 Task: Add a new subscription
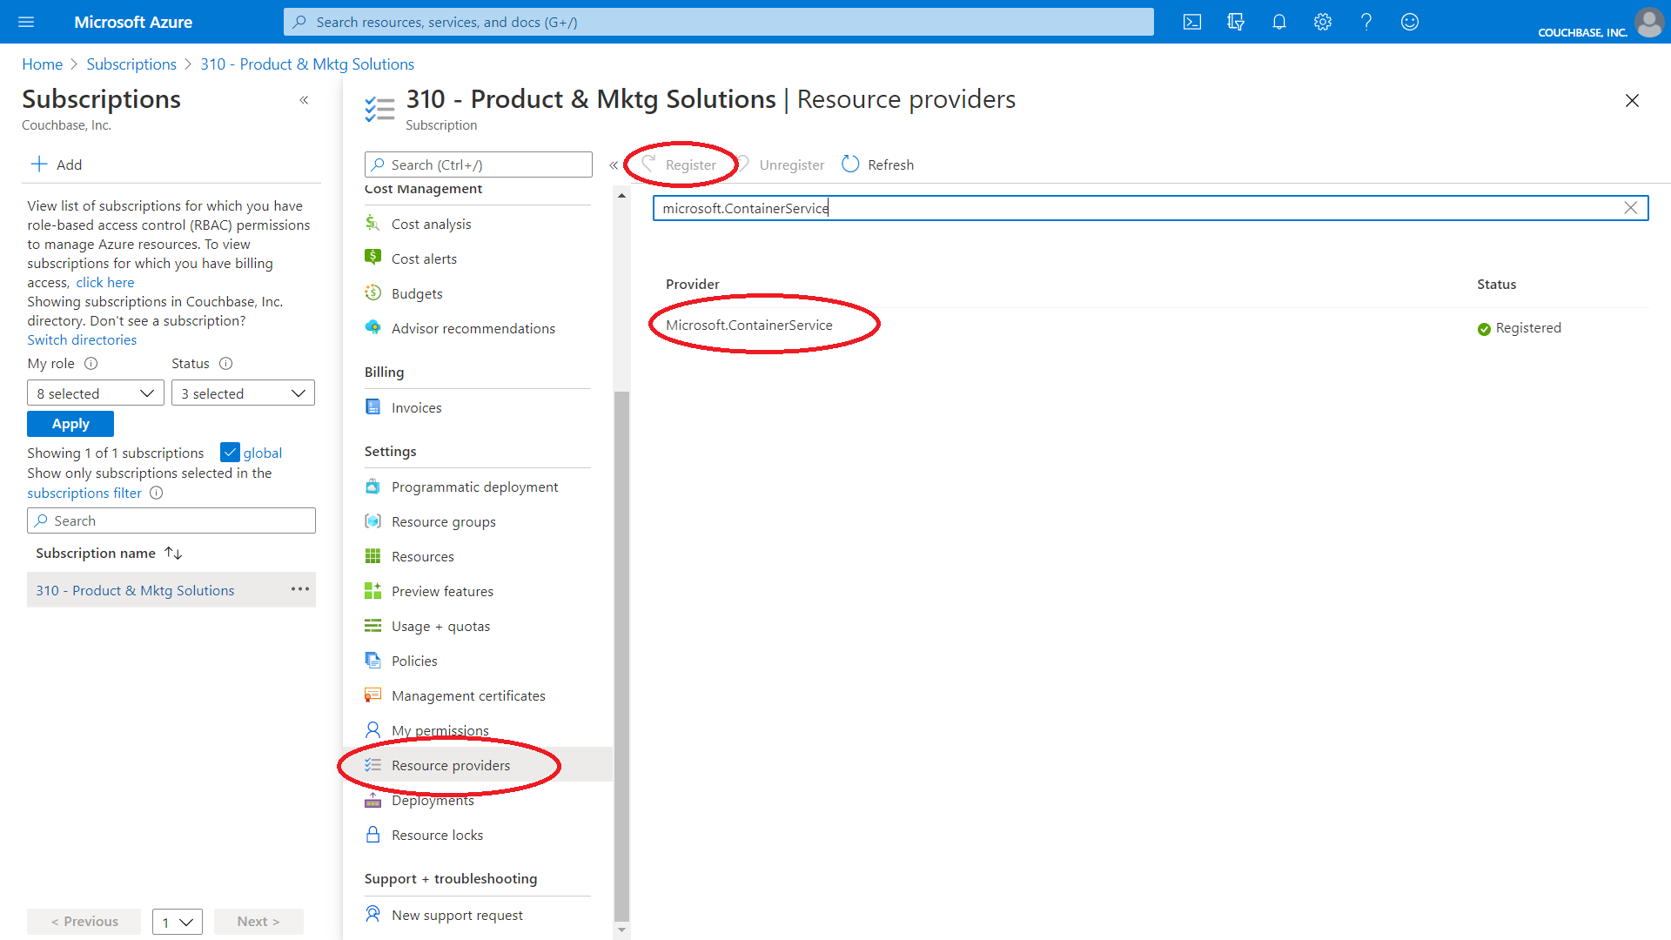click(56, 164)
